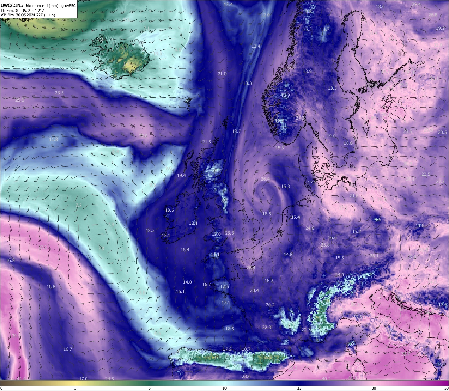The image size is (449, 391).
Task: Click the 18.7 value near northern Spain
Action: click(x=246, y=349)
